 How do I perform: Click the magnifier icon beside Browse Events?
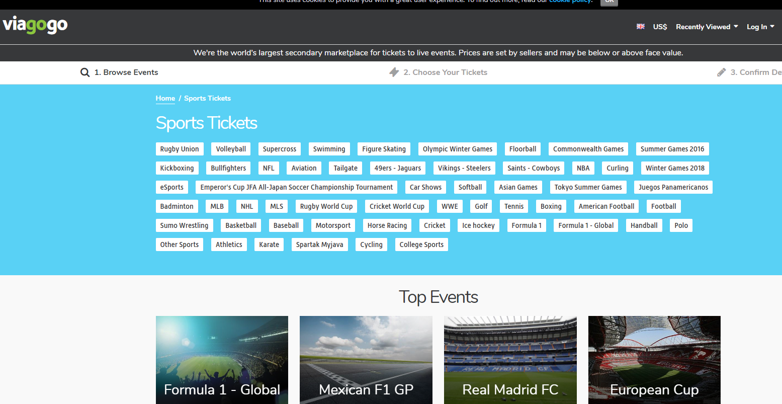(x=85, y=72)
